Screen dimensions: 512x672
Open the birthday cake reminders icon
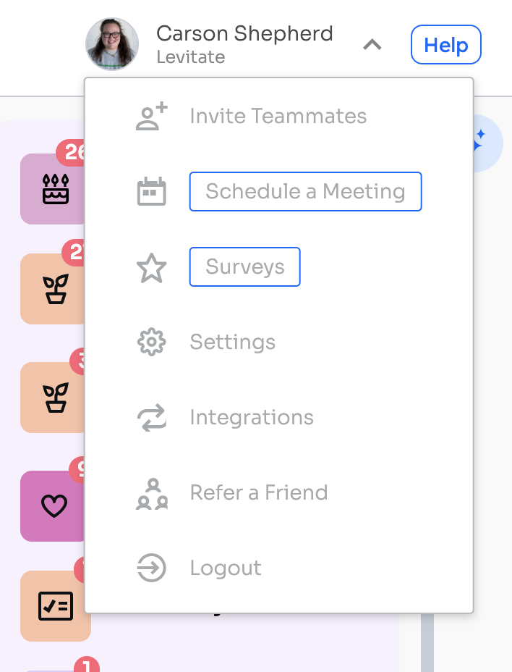point(56,188)
